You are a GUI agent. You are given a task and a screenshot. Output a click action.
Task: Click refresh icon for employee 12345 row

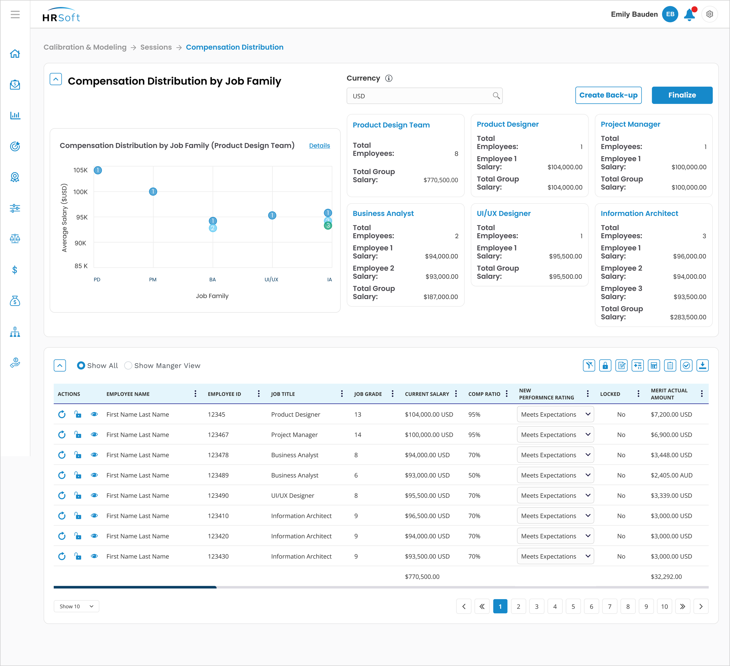(x=62, y=414)
